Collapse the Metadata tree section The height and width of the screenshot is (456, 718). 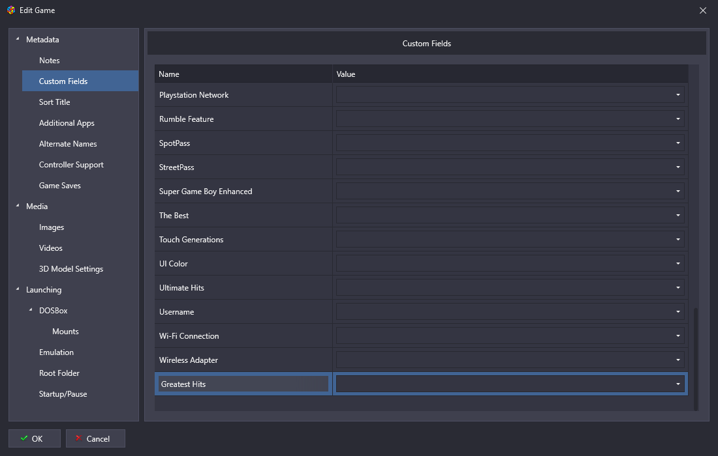click(18, 39)
